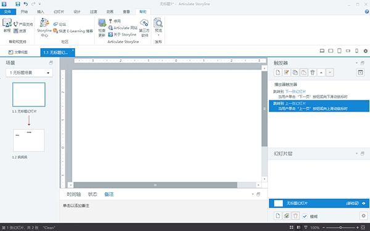Screen dimensions: 370x231
Task: Toggle the eye icon on the 无标题幻灯片 base layer
Action: click(x=364, y=203)
